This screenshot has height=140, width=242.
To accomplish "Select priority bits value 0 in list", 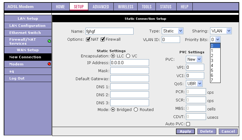I will pos(215,46).
